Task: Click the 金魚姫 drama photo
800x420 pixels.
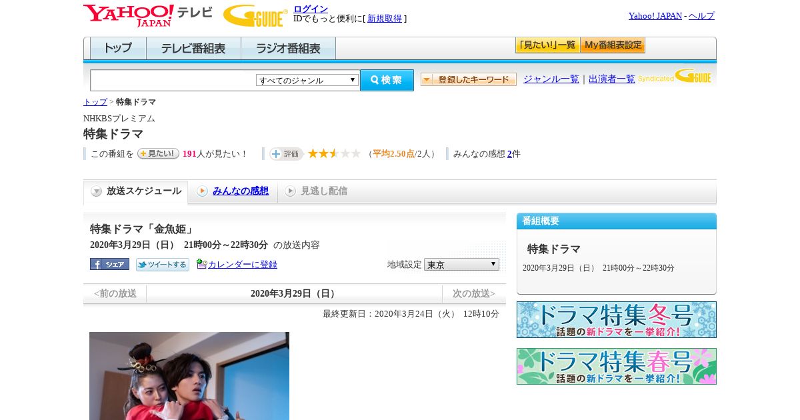Action: point(189,376)
